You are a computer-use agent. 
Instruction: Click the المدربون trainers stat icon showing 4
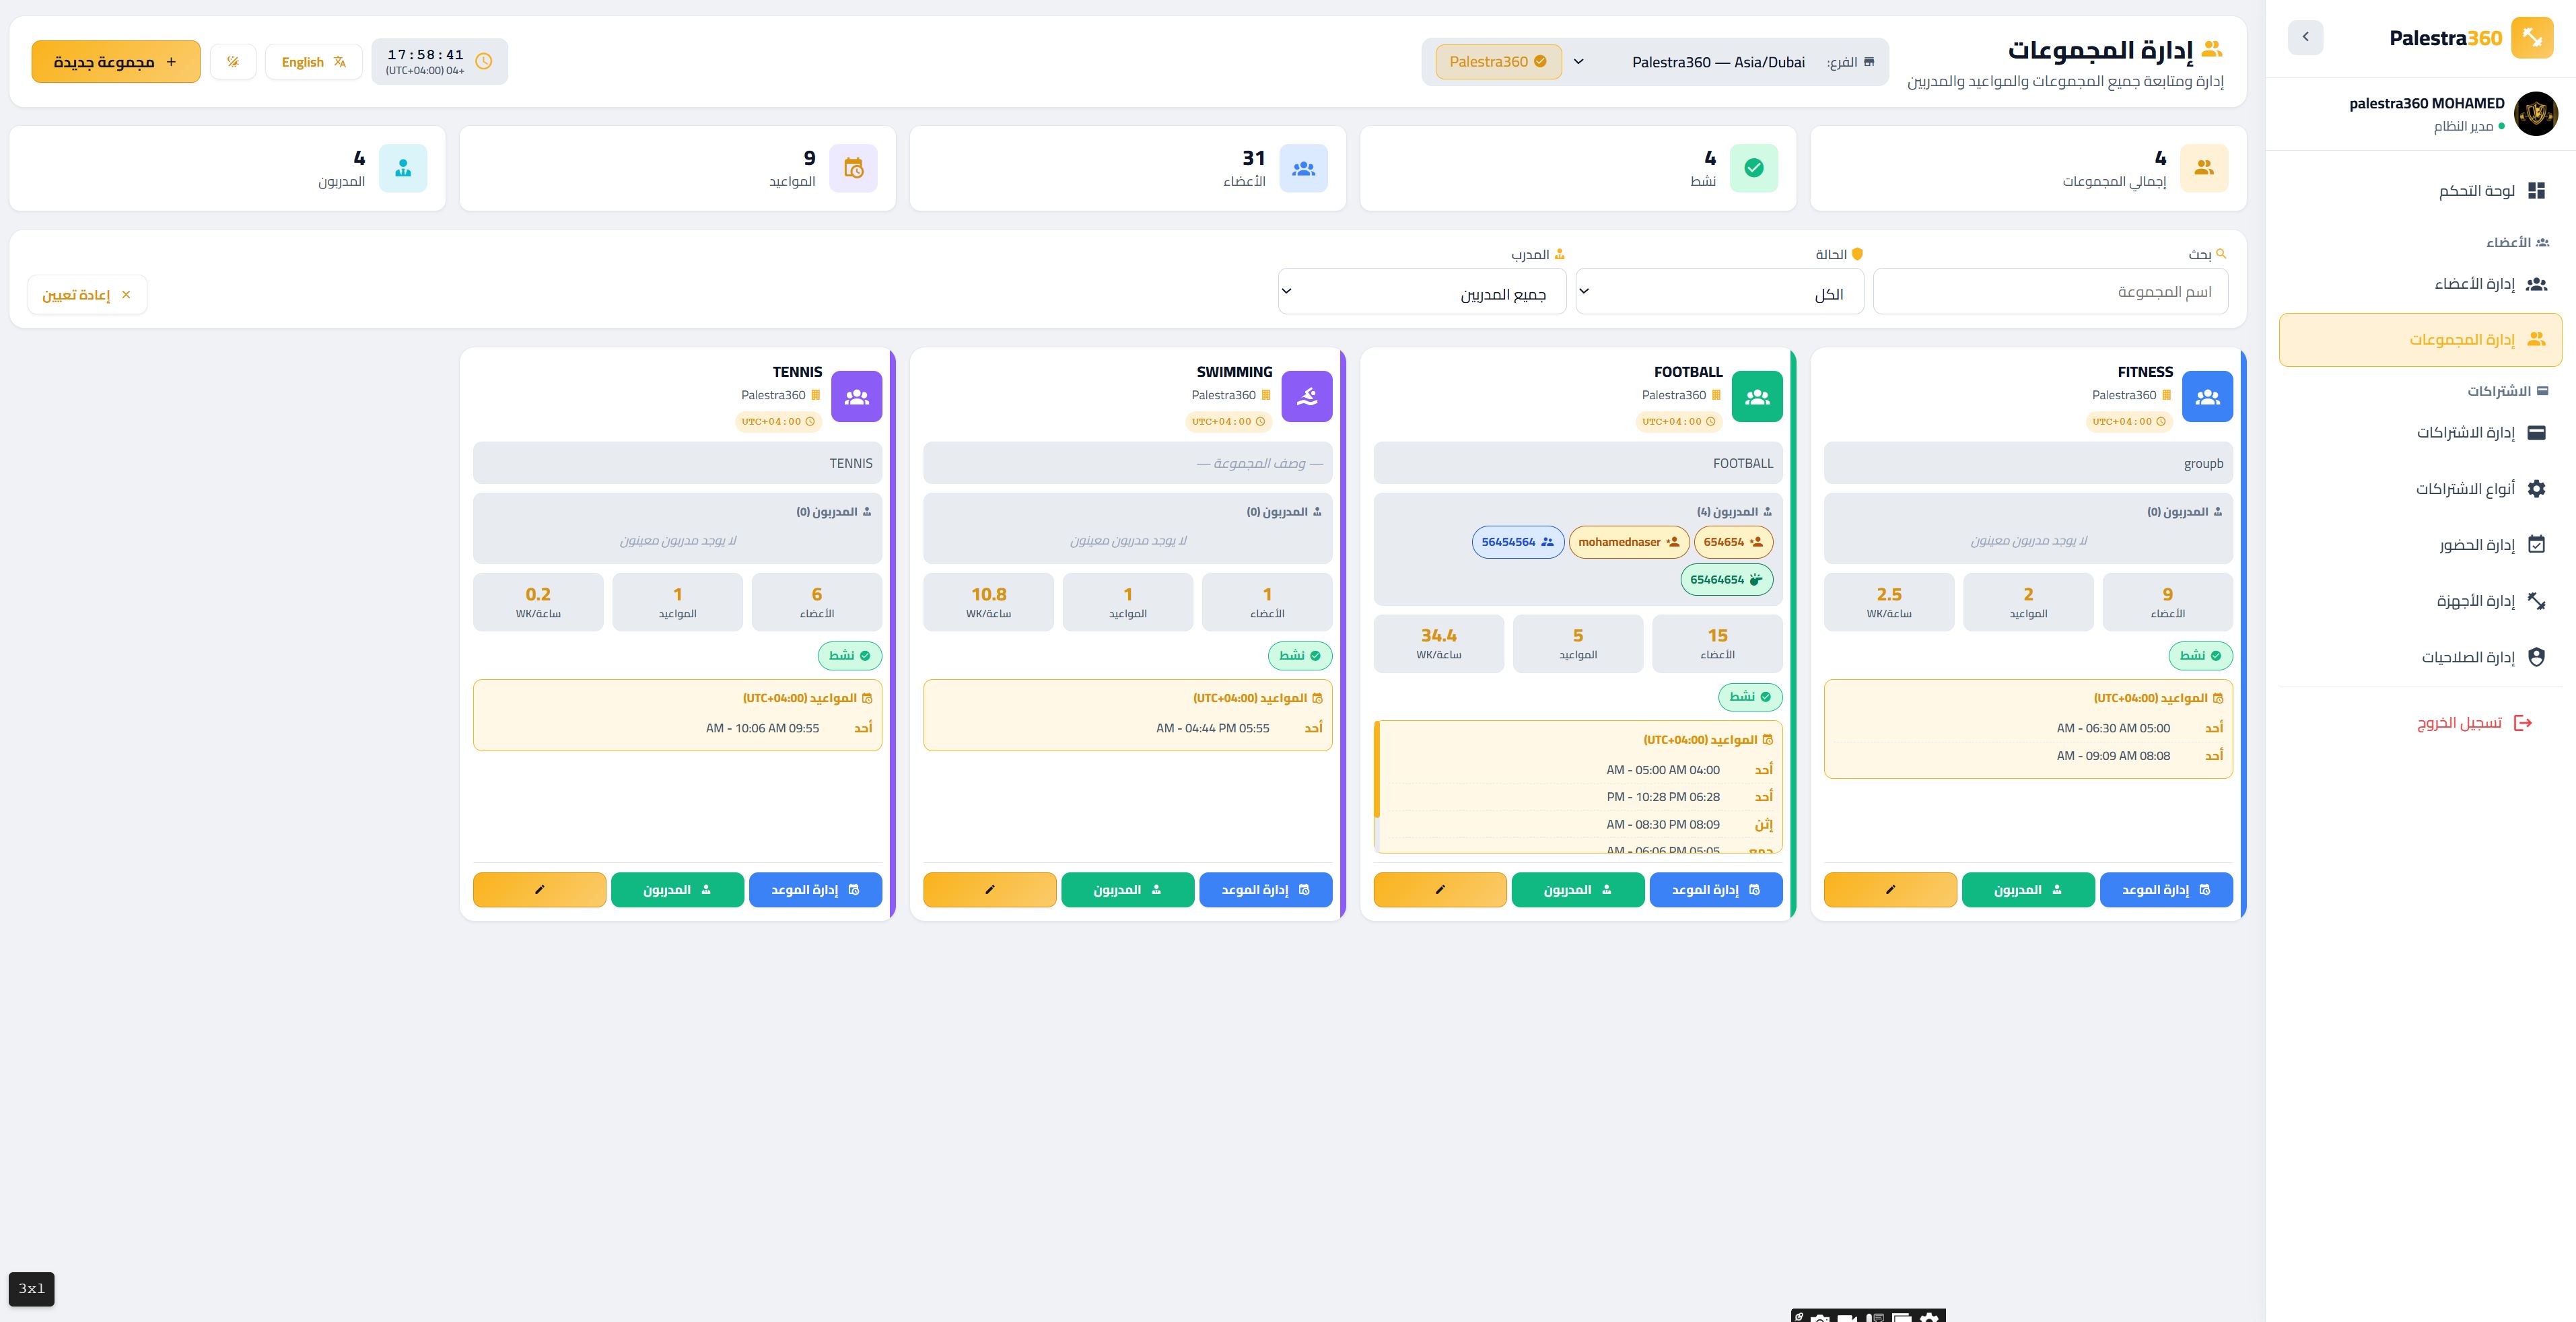[x=403, y=168]
